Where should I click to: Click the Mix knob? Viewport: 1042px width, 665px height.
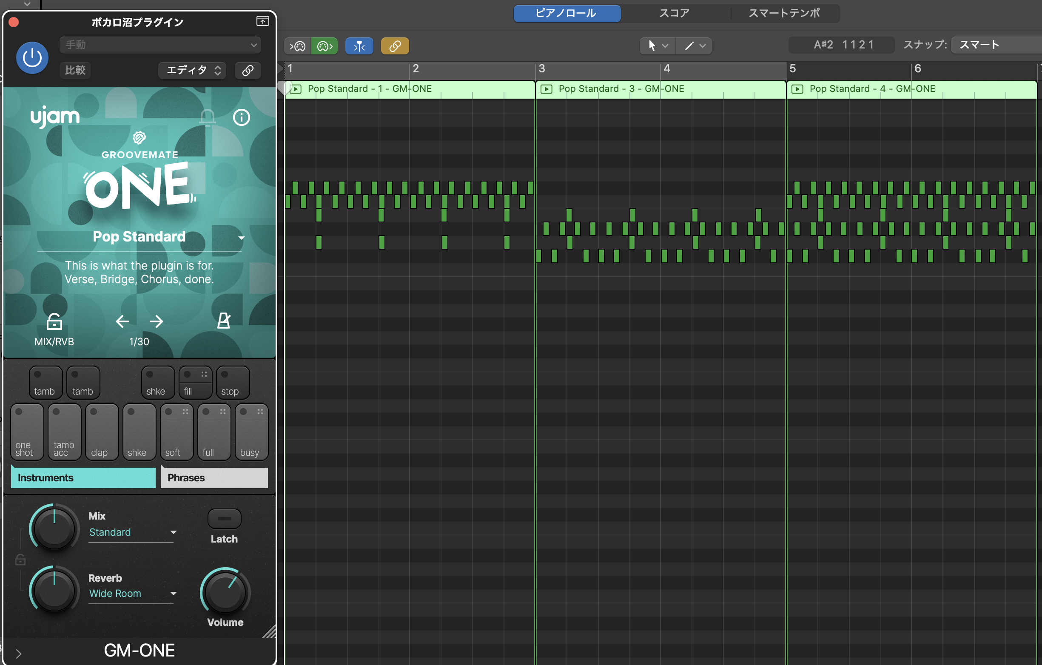54,528
